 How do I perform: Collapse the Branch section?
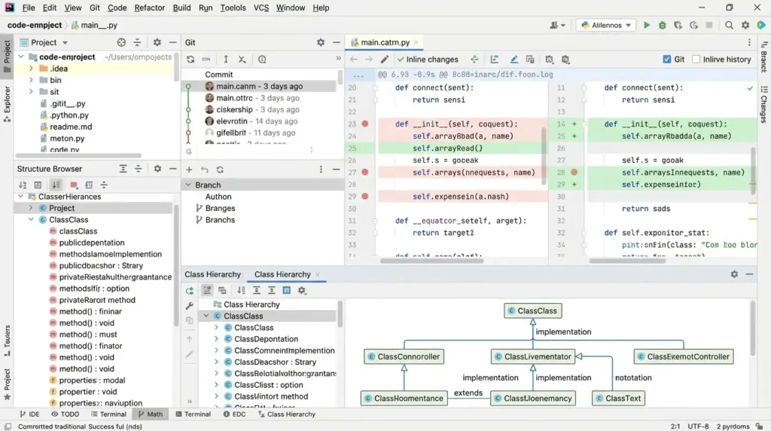188,185
